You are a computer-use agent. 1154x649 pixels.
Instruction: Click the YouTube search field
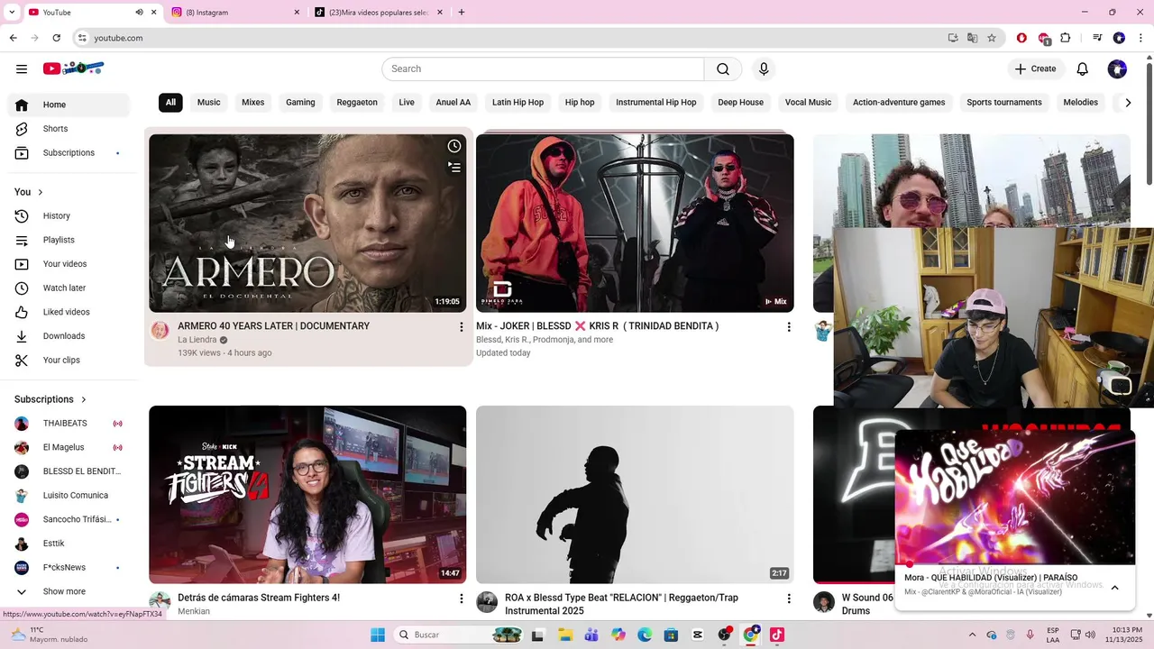coord(543,69)
